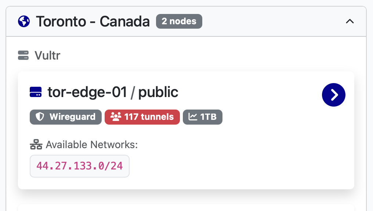Click the 2 nodes count badge
Screen dimensions: 373x211
pyautogui.click(x=179, y=21)
